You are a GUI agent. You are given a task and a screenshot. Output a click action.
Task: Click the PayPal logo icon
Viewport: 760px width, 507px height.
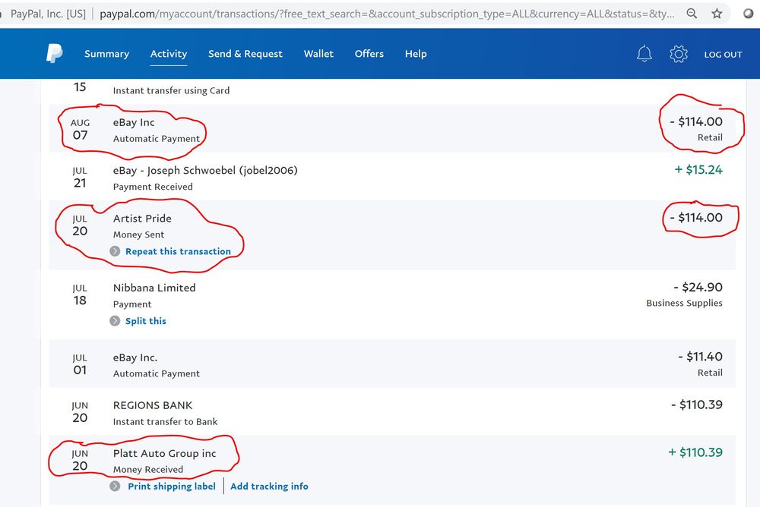pyautogui.click(x=54, y=54)
